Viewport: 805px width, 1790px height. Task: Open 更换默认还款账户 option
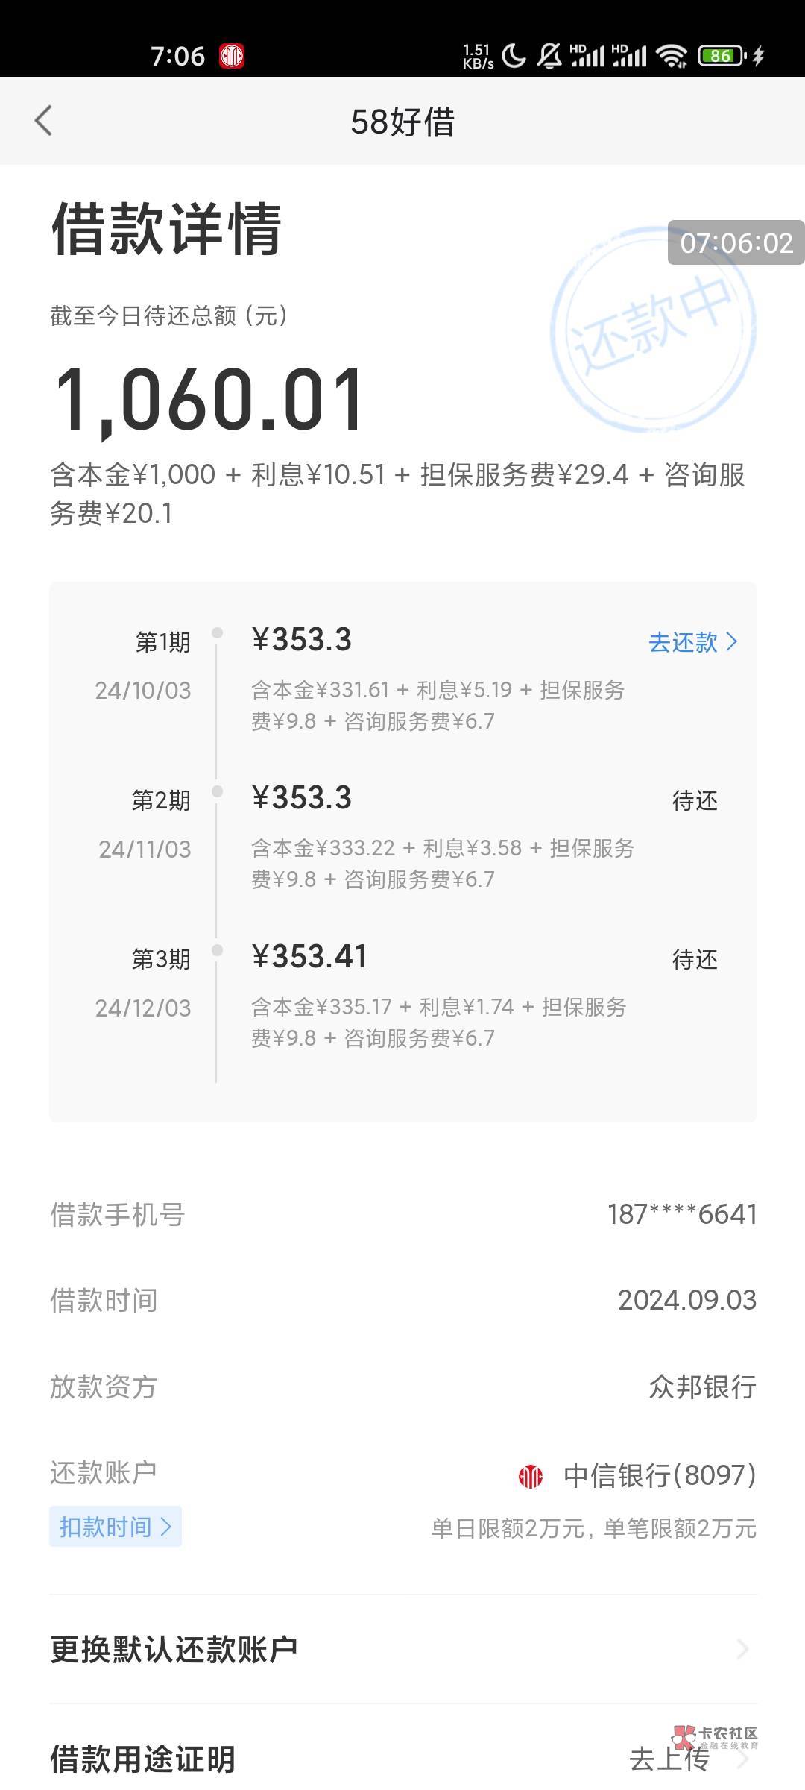click(x=174, y=1649)
